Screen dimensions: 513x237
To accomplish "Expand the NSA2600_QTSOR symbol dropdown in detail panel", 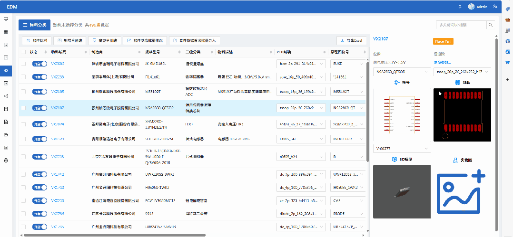I will pyautogui.click(x=401, y=72).
